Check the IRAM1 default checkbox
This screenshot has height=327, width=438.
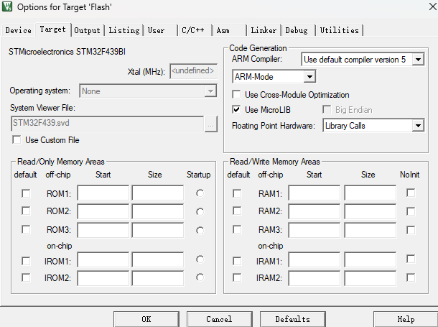[x=237, y=261]
